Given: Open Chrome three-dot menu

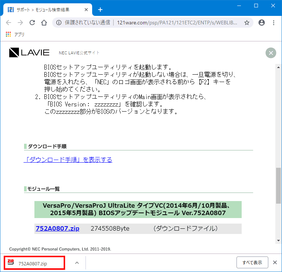Looking at the screenshot, I should (273, 23).
